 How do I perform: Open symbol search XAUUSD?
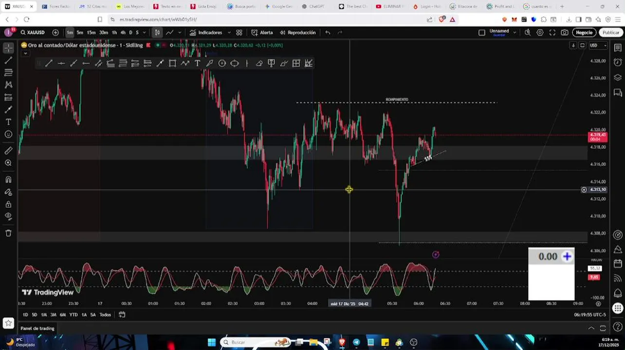[33, 33]
